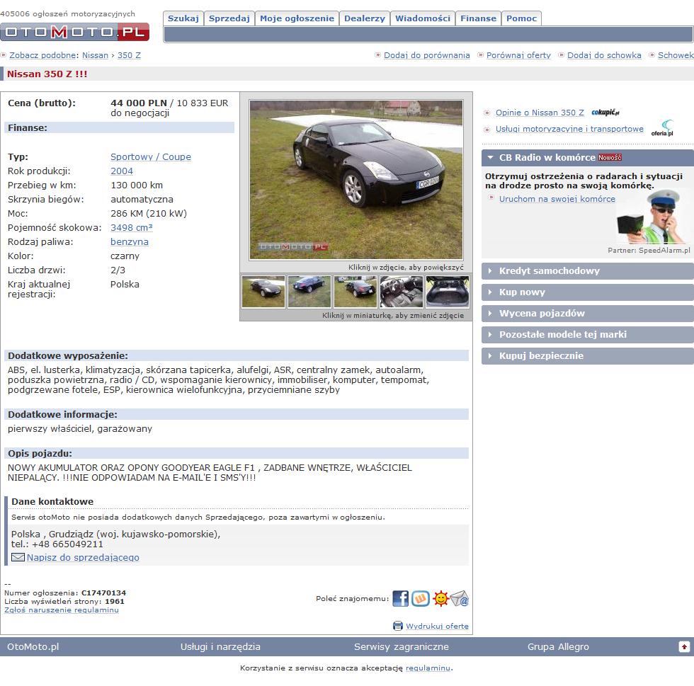Enlarge the main Nissan 350 Z photo
This screenshot has height=686, width=694.
pyautogui.click(x=356, y=180)
